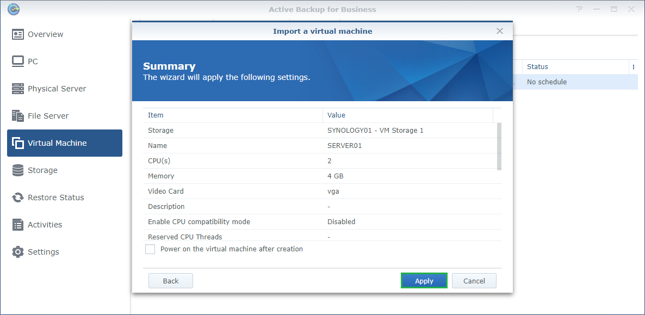
Task: Click the Overview icon in sidebar
Action: (18, 34)
